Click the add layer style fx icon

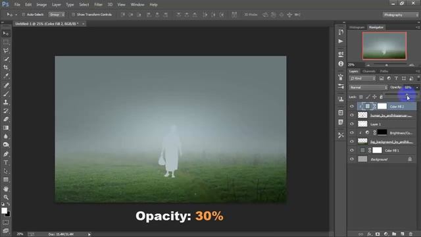pos(370,234)
